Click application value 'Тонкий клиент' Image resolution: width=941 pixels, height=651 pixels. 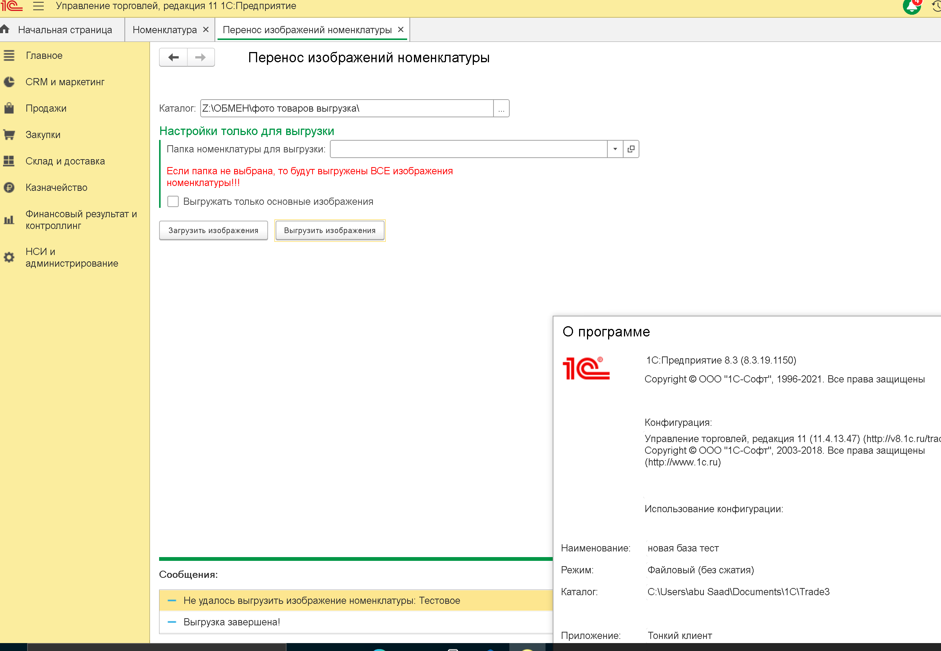(x=680, y=636)
